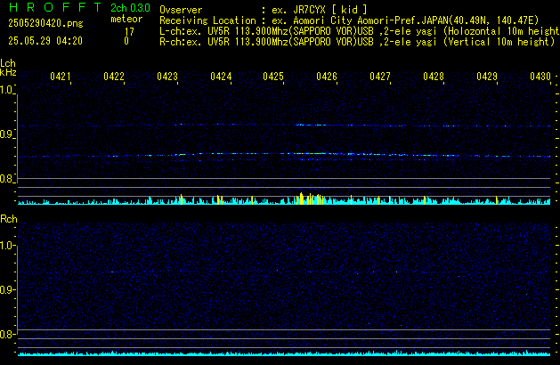Click the Receiving Location line
The image size is (560, 365).
click(349, 20)
